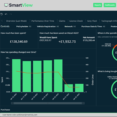Click the redo arrow icon
The width and height of the screenshot is (117, 117).
pyautogui.click(x=11, y=14)
